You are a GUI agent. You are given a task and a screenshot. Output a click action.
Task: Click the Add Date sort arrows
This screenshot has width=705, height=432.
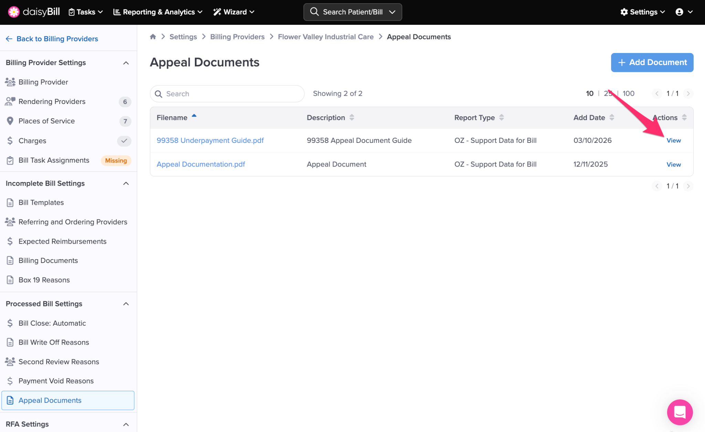(612, 118)
